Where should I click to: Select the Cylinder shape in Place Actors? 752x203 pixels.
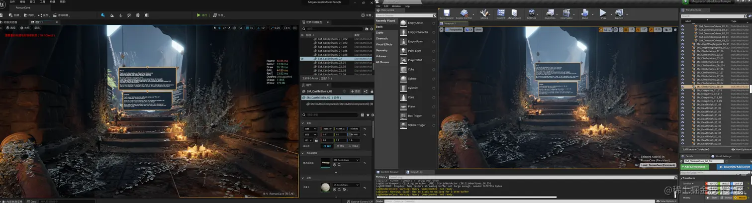(x=417, y=88)
